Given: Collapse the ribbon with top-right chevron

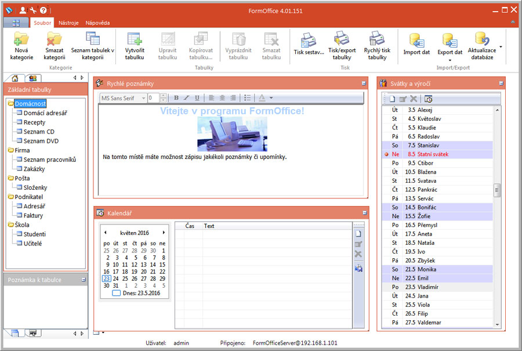Looking at the screenshot, I should (x=513, y=22).
